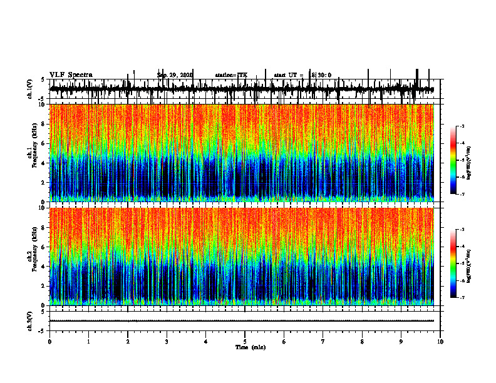Click the "0" tick label on time axis

pos(49,342)
